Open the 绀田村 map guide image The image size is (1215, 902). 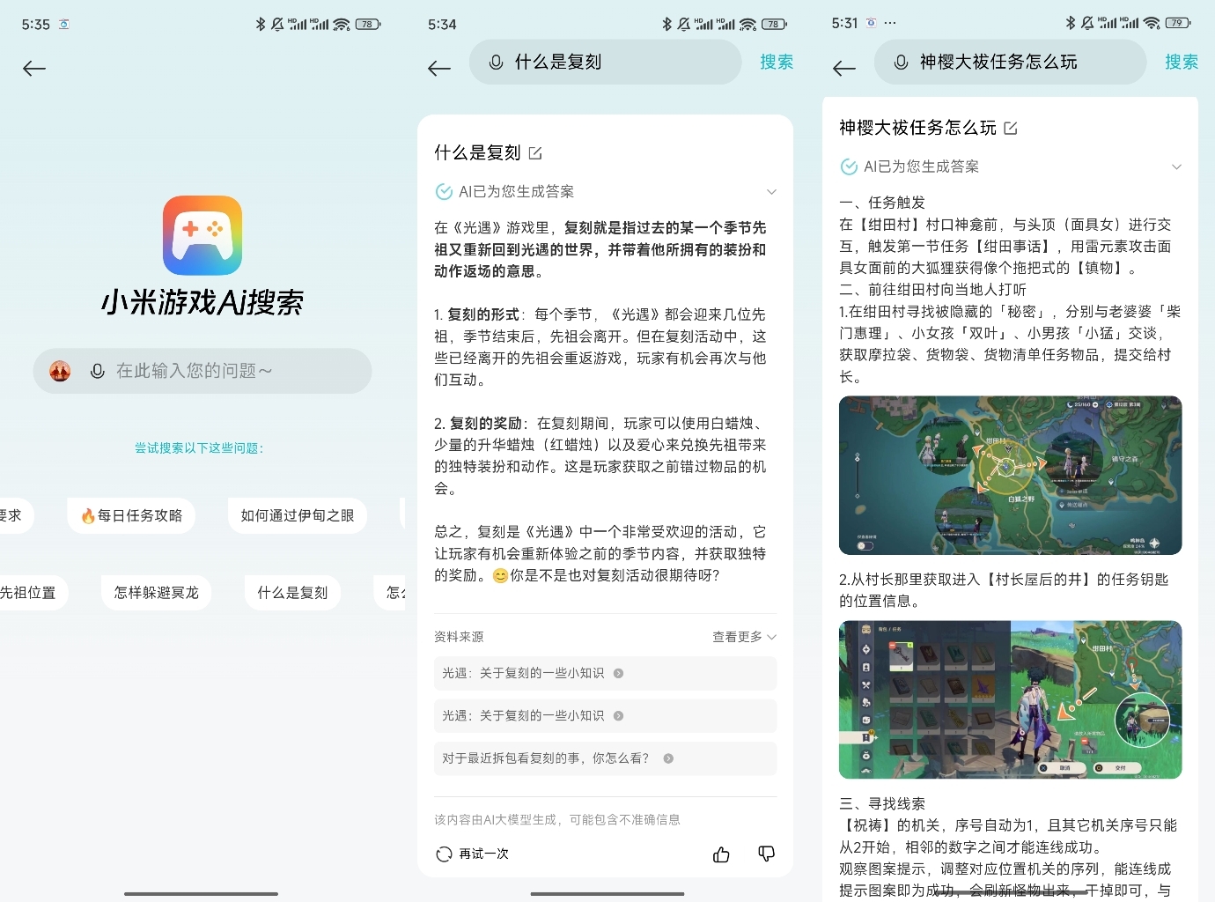coord(1011,476)
